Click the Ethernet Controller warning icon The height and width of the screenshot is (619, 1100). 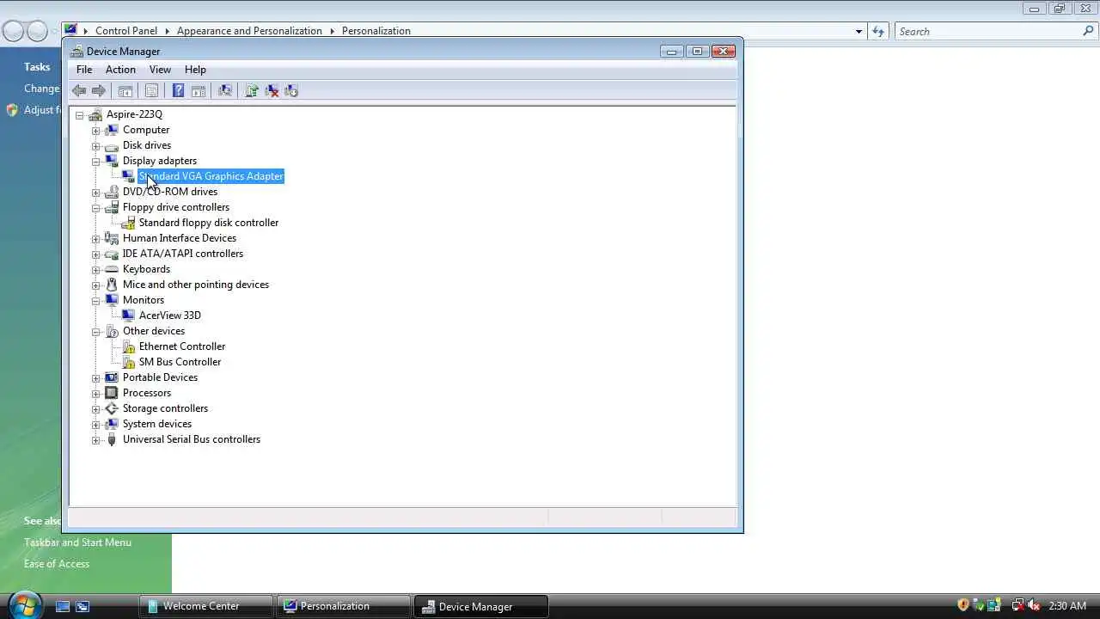[x=128, y=346]
